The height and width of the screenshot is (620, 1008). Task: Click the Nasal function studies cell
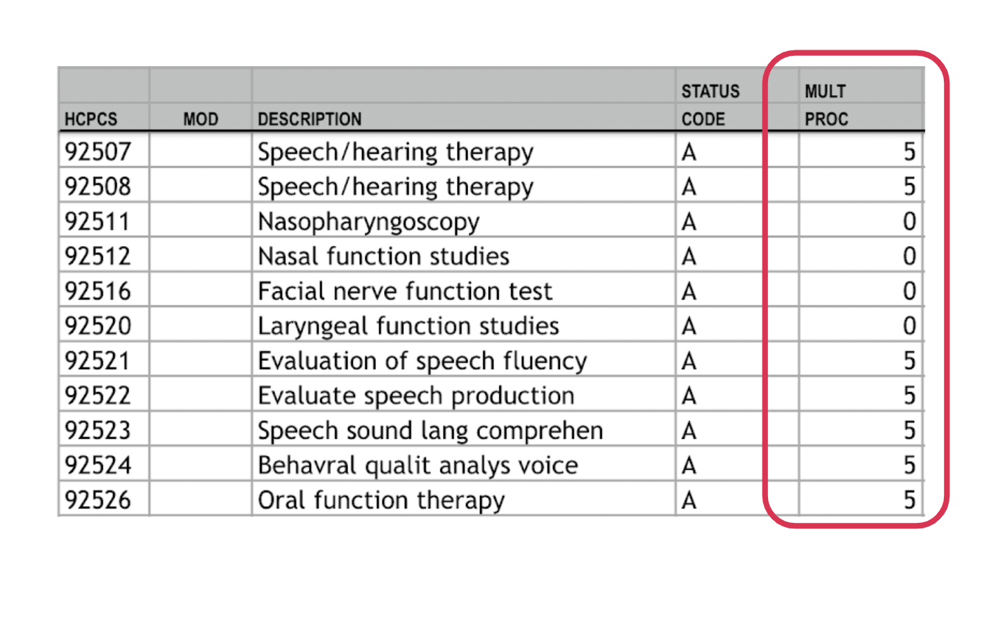tap(463, 256)
